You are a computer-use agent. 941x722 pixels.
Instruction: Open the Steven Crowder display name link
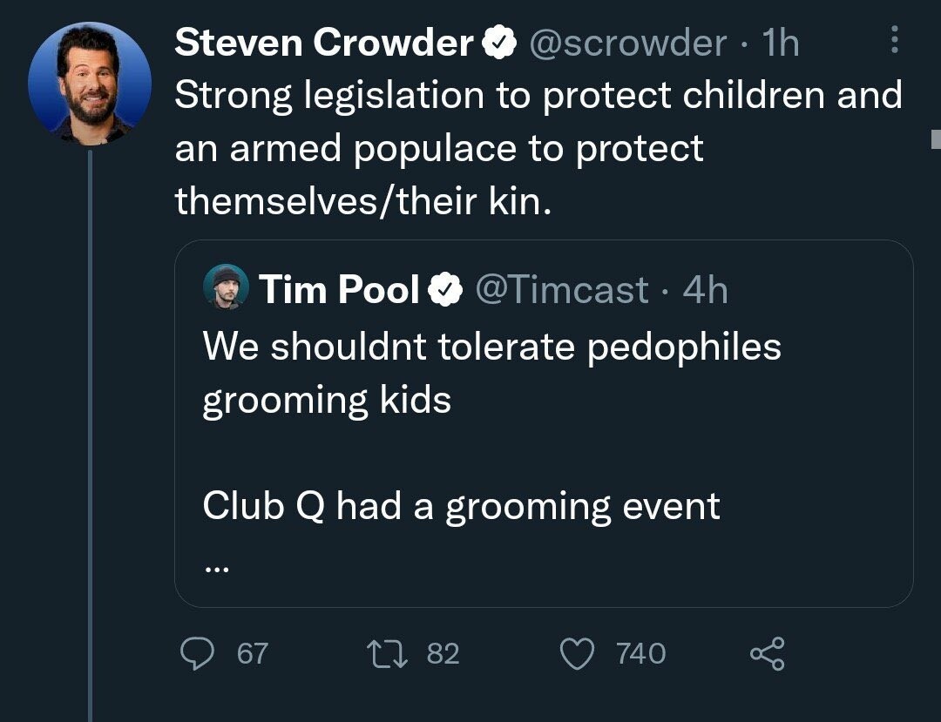point(324,43)
